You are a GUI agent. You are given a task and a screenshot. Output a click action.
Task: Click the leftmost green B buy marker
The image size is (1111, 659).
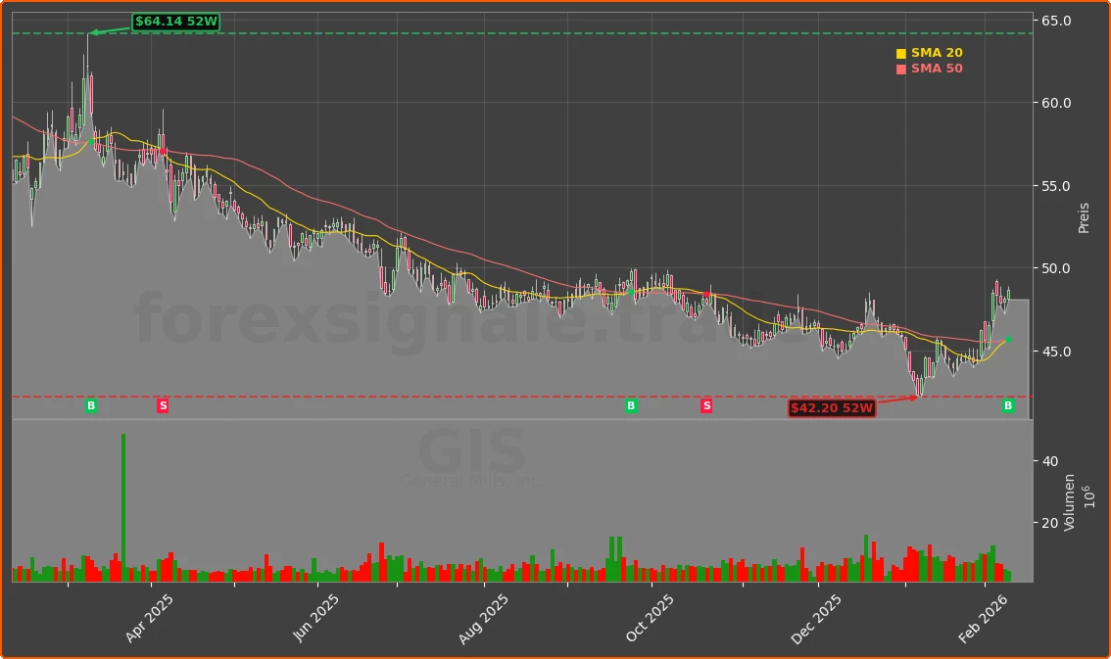tap(91, 405)
